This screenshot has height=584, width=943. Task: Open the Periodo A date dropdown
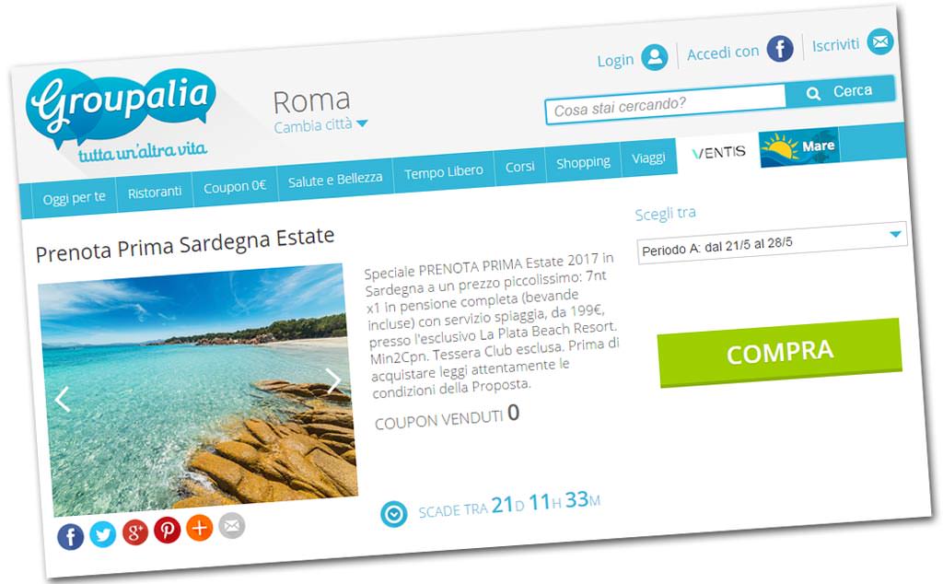click(x=773, y=243)
